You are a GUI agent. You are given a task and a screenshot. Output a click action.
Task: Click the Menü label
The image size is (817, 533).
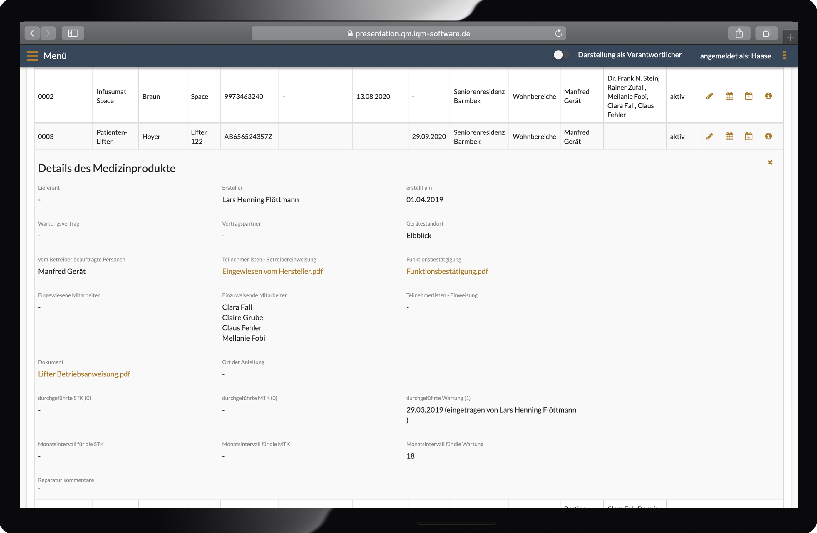55,56
